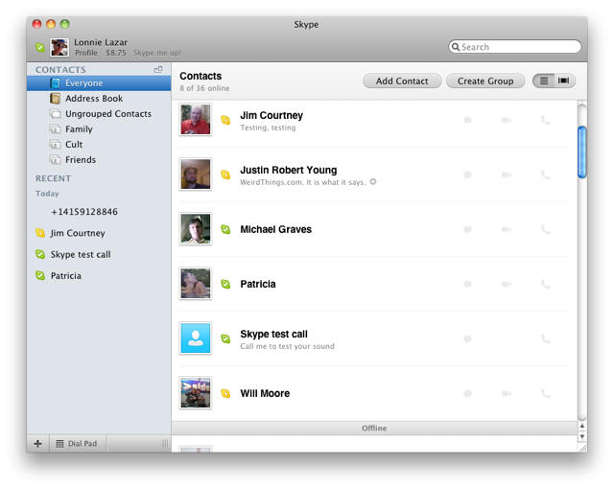Open the Family contacts group
614x489 pixels.
coord(79,129)
